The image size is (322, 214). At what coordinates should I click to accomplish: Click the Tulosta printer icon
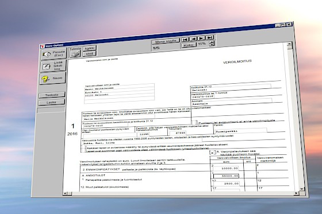point(75,54)
